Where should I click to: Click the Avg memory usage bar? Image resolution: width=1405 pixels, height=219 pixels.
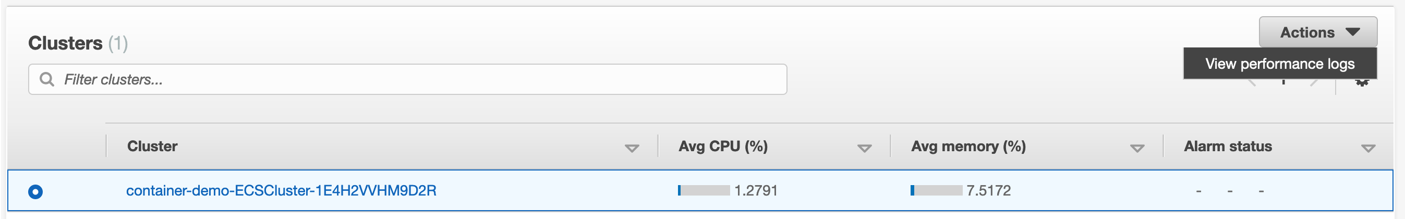click(x=936, y=191)
